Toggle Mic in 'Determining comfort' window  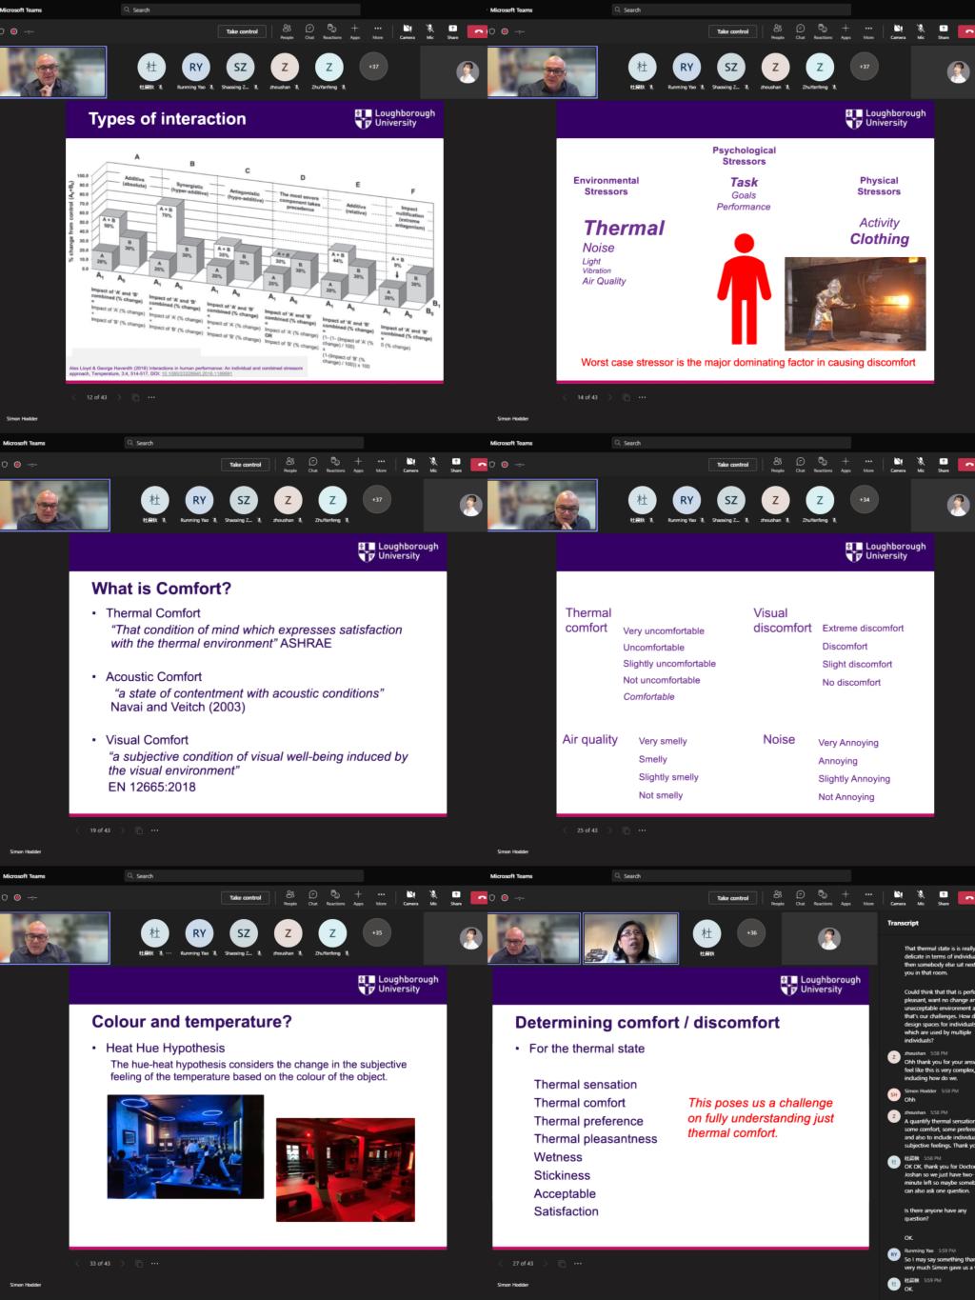coord(921,897)
